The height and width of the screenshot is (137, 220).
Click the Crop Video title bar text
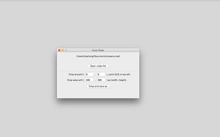pyautogui.click(x=98, y=50)
